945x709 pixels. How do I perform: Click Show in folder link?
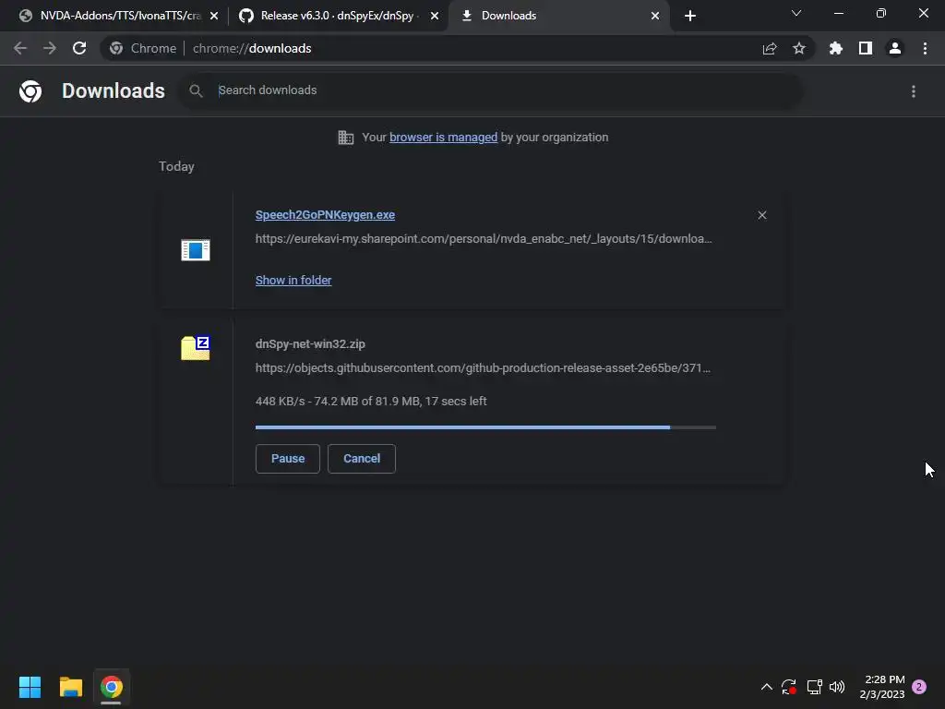pos(293,281)
